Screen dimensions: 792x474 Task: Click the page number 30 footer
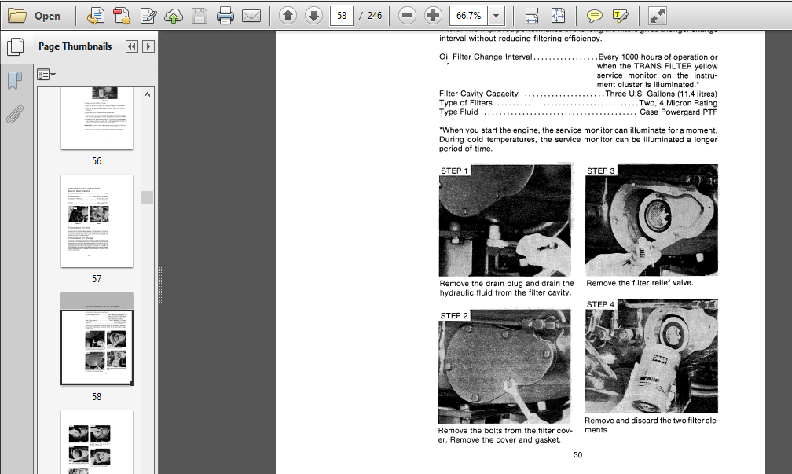pos(577,455)
